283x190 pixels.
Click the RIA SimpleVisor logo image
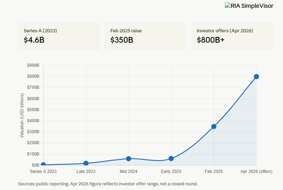coord(249,6)
